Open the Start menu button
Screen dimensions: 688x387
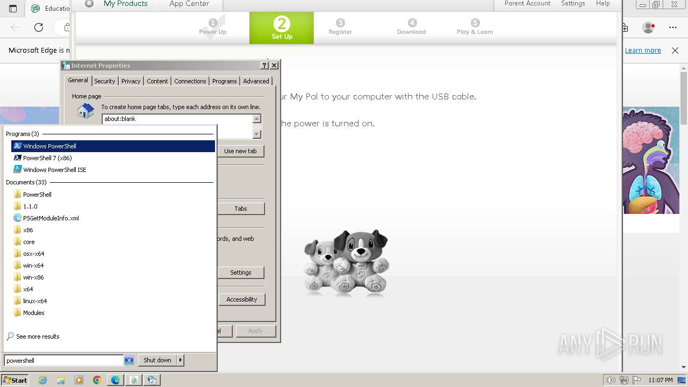point(15,380)
